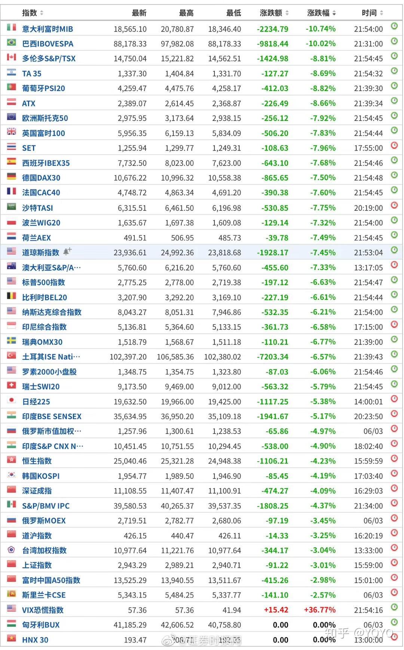This screenshot has width=404, height=650.
Task: Click the Italy flag beside 意大利富时MIB
Action: pos(12,28)
